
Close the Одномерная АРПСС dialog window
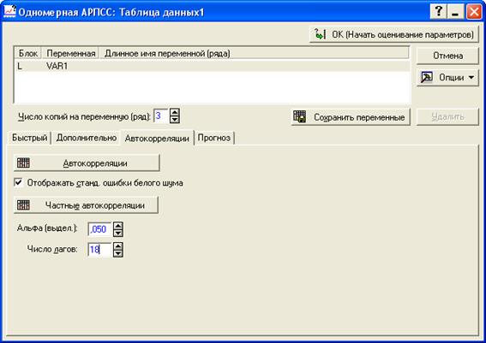point(474,12)
